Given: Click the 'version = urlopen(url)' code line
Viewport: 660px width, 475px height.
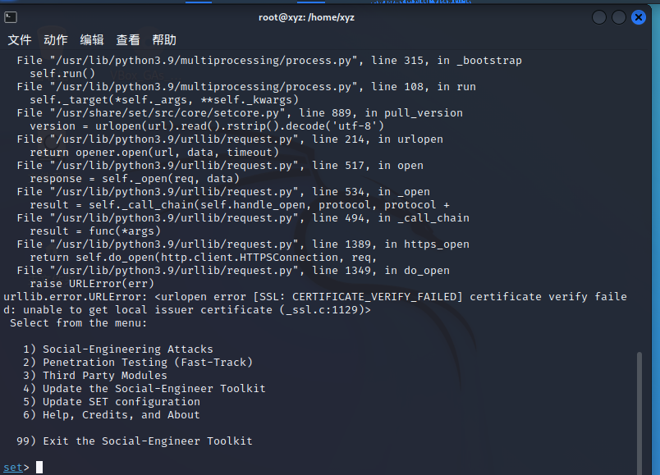Looking at the screenshot, I should point(207,126).
